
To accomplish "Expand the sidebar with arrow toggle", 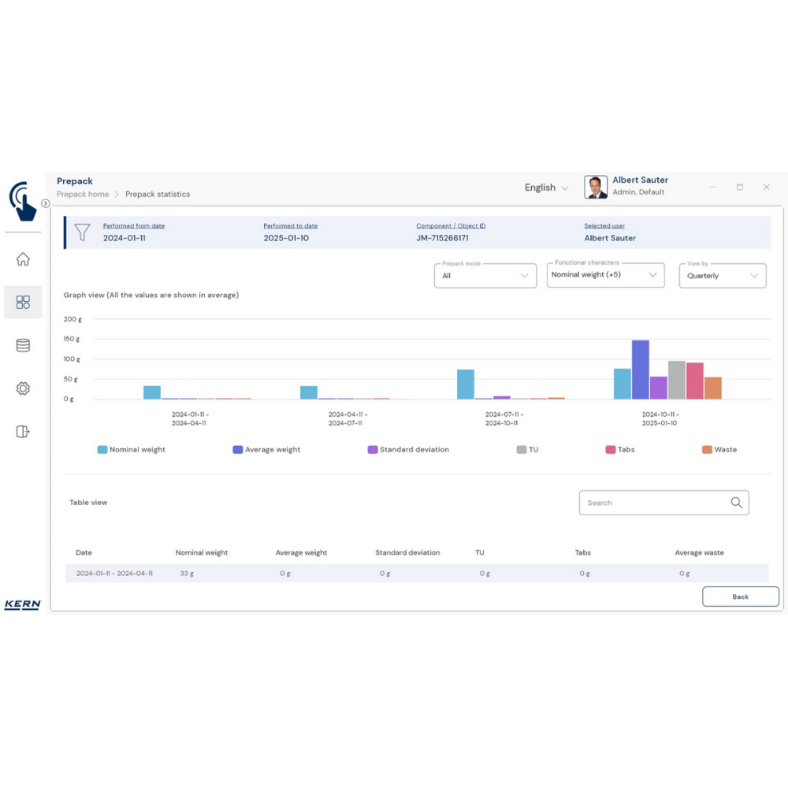I will [x=45, y=203].
